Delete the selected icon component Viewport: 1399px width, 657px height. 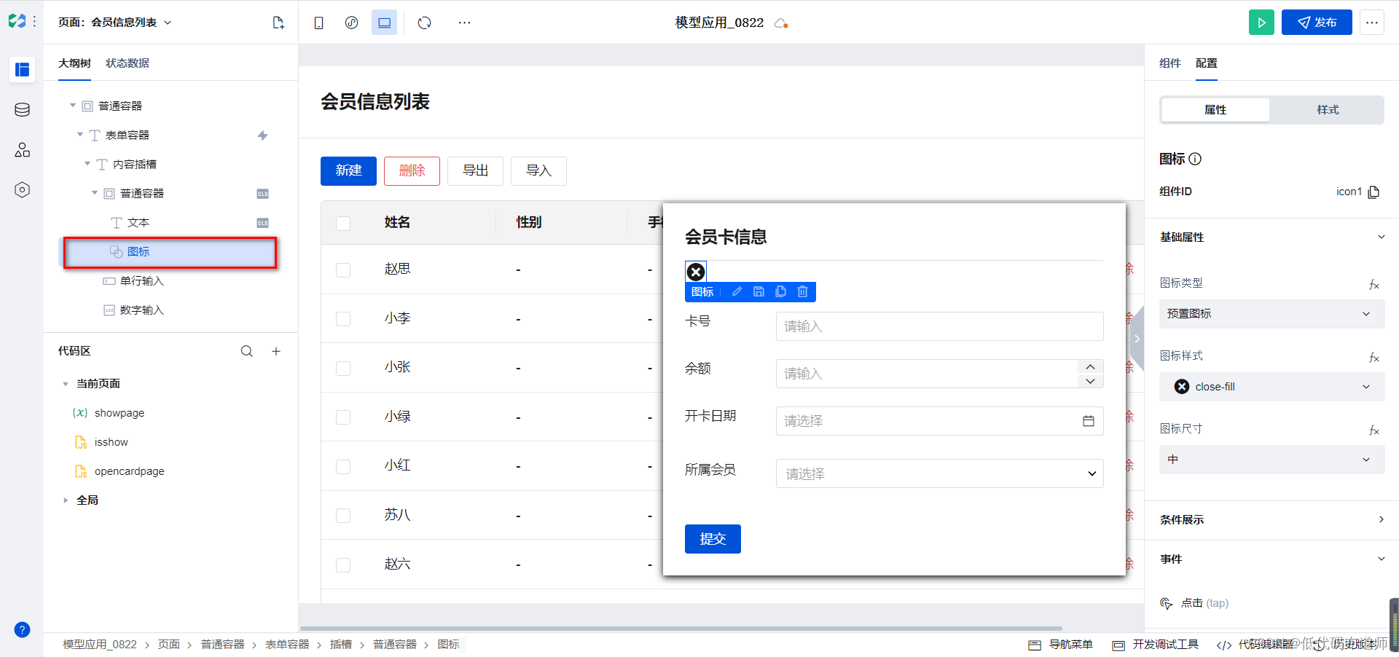point(802,292)
